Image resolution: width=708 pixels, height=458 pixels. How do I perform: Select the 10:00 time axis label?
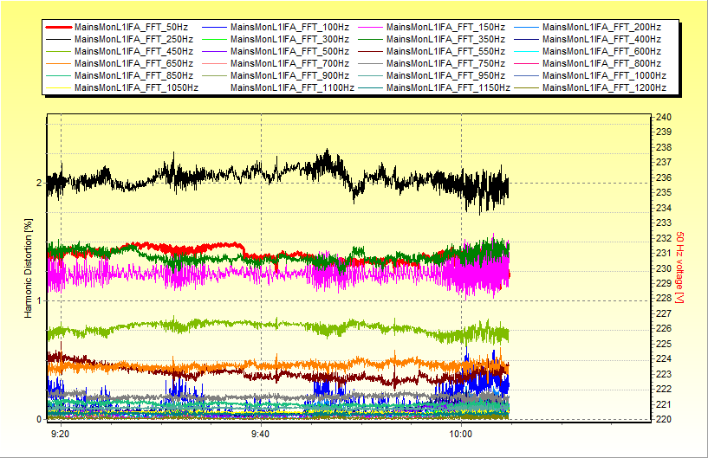[460, 434]
